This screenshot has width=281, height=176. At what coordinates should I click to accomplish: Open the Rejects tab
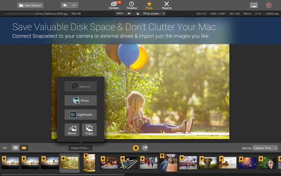[x=167, y=5]
